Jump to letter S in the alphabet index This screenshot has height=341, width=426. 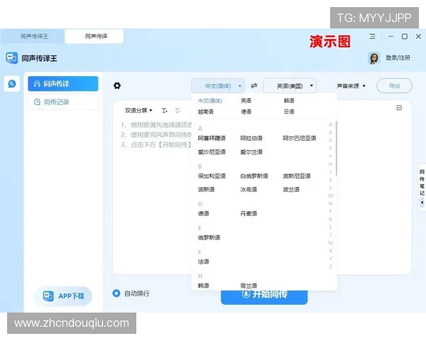330,227
